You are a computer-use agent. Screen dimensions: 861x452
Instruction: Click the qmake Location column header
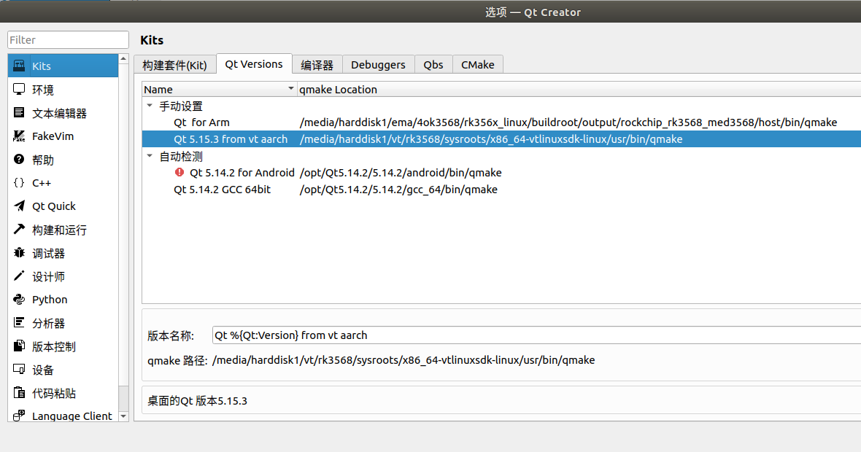tap(579, 90)
